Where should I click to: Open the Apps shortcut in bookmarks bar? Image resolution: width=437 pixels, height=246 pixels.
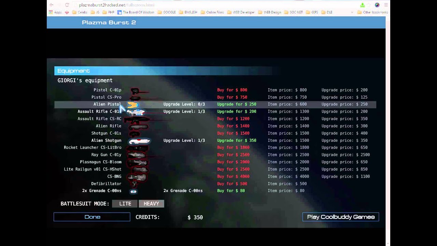point(55,12)
